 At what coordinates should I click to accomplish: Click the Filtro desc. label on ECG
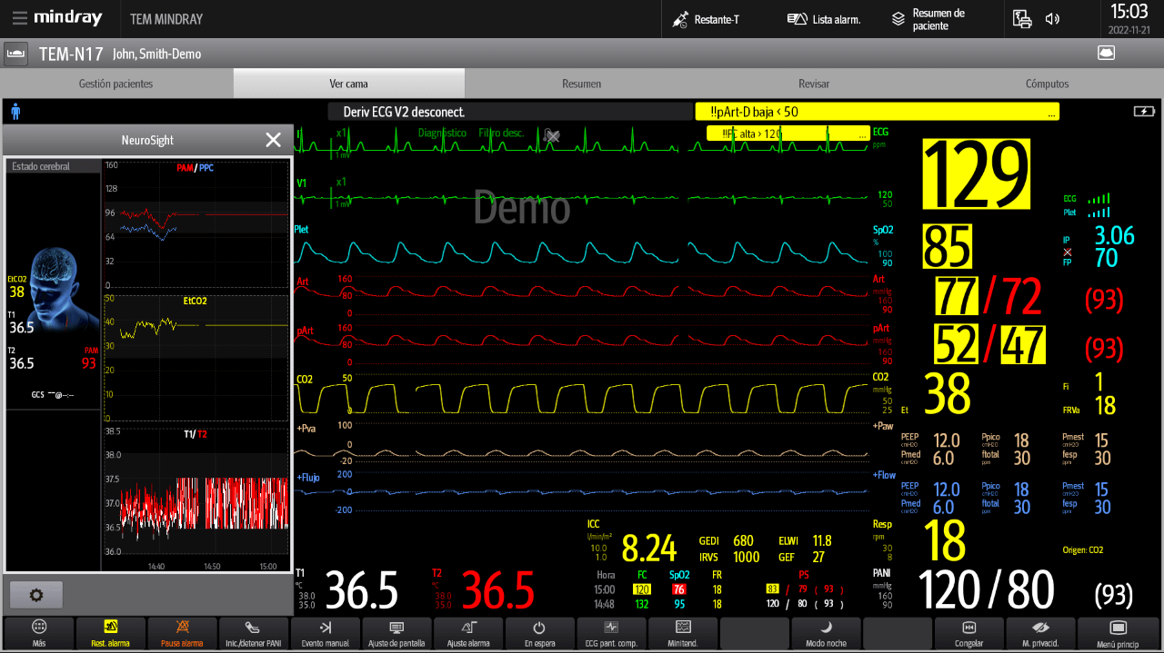click(501, 133)
